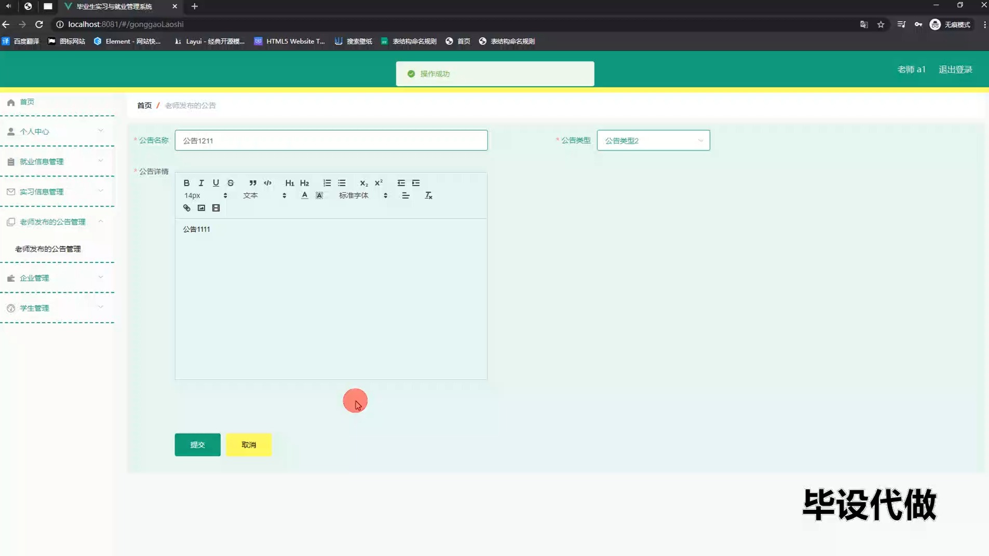Focus the 公告名称 input field
This screenshot has width=989, height=556.
pyautogui.click(x=331, y=141)
